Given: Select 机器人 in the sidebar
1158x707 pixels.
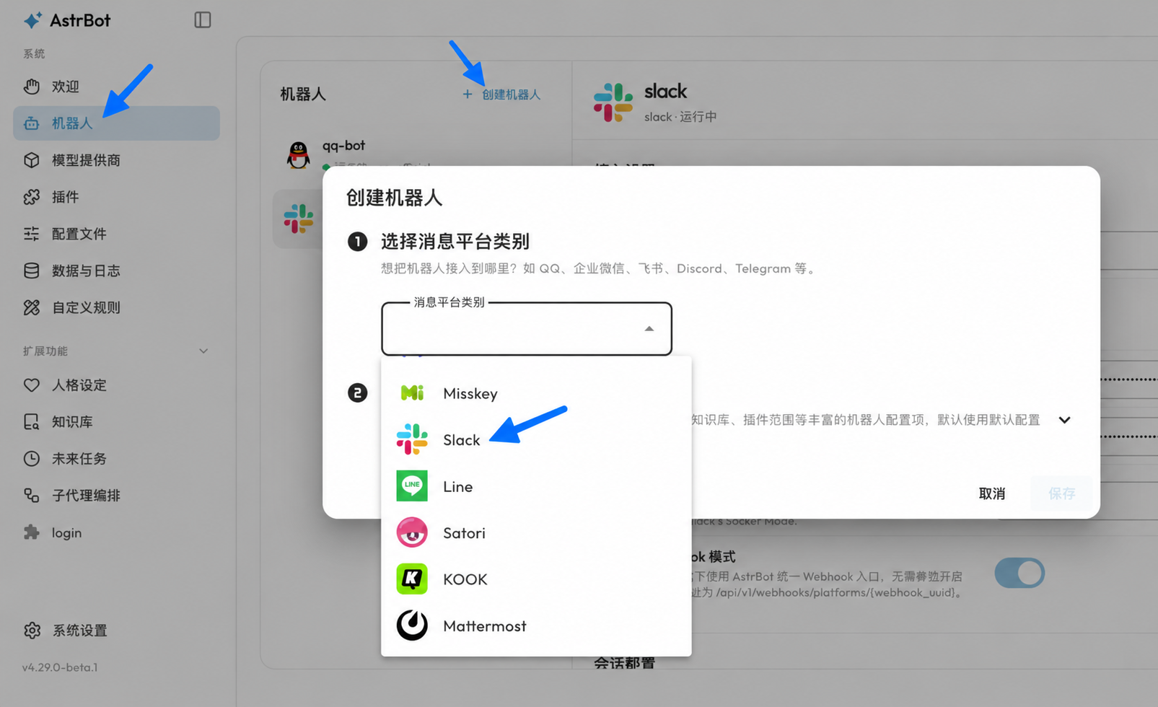Looking at the screenshot, I should click(116, 123).
